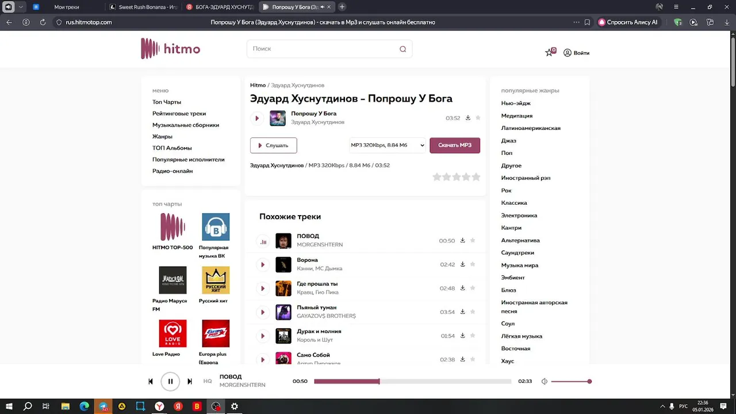Open ТОП Альбомы menu item
736x414 pixels.
pos(172,148)
